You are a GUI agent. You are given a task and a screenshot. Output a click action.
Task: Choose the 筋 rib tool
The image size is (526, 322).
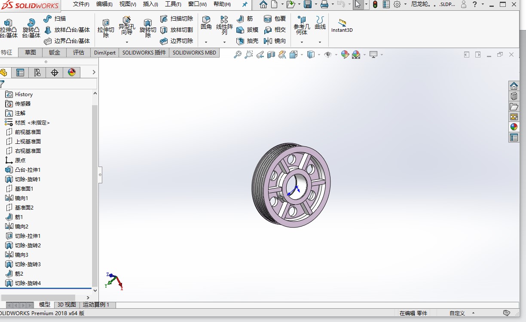pos(245,19)
